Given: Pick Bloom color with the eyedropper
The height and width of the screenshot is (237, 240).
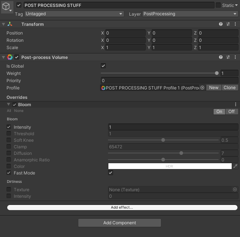Looking at the screenshot, I should 235,166.
